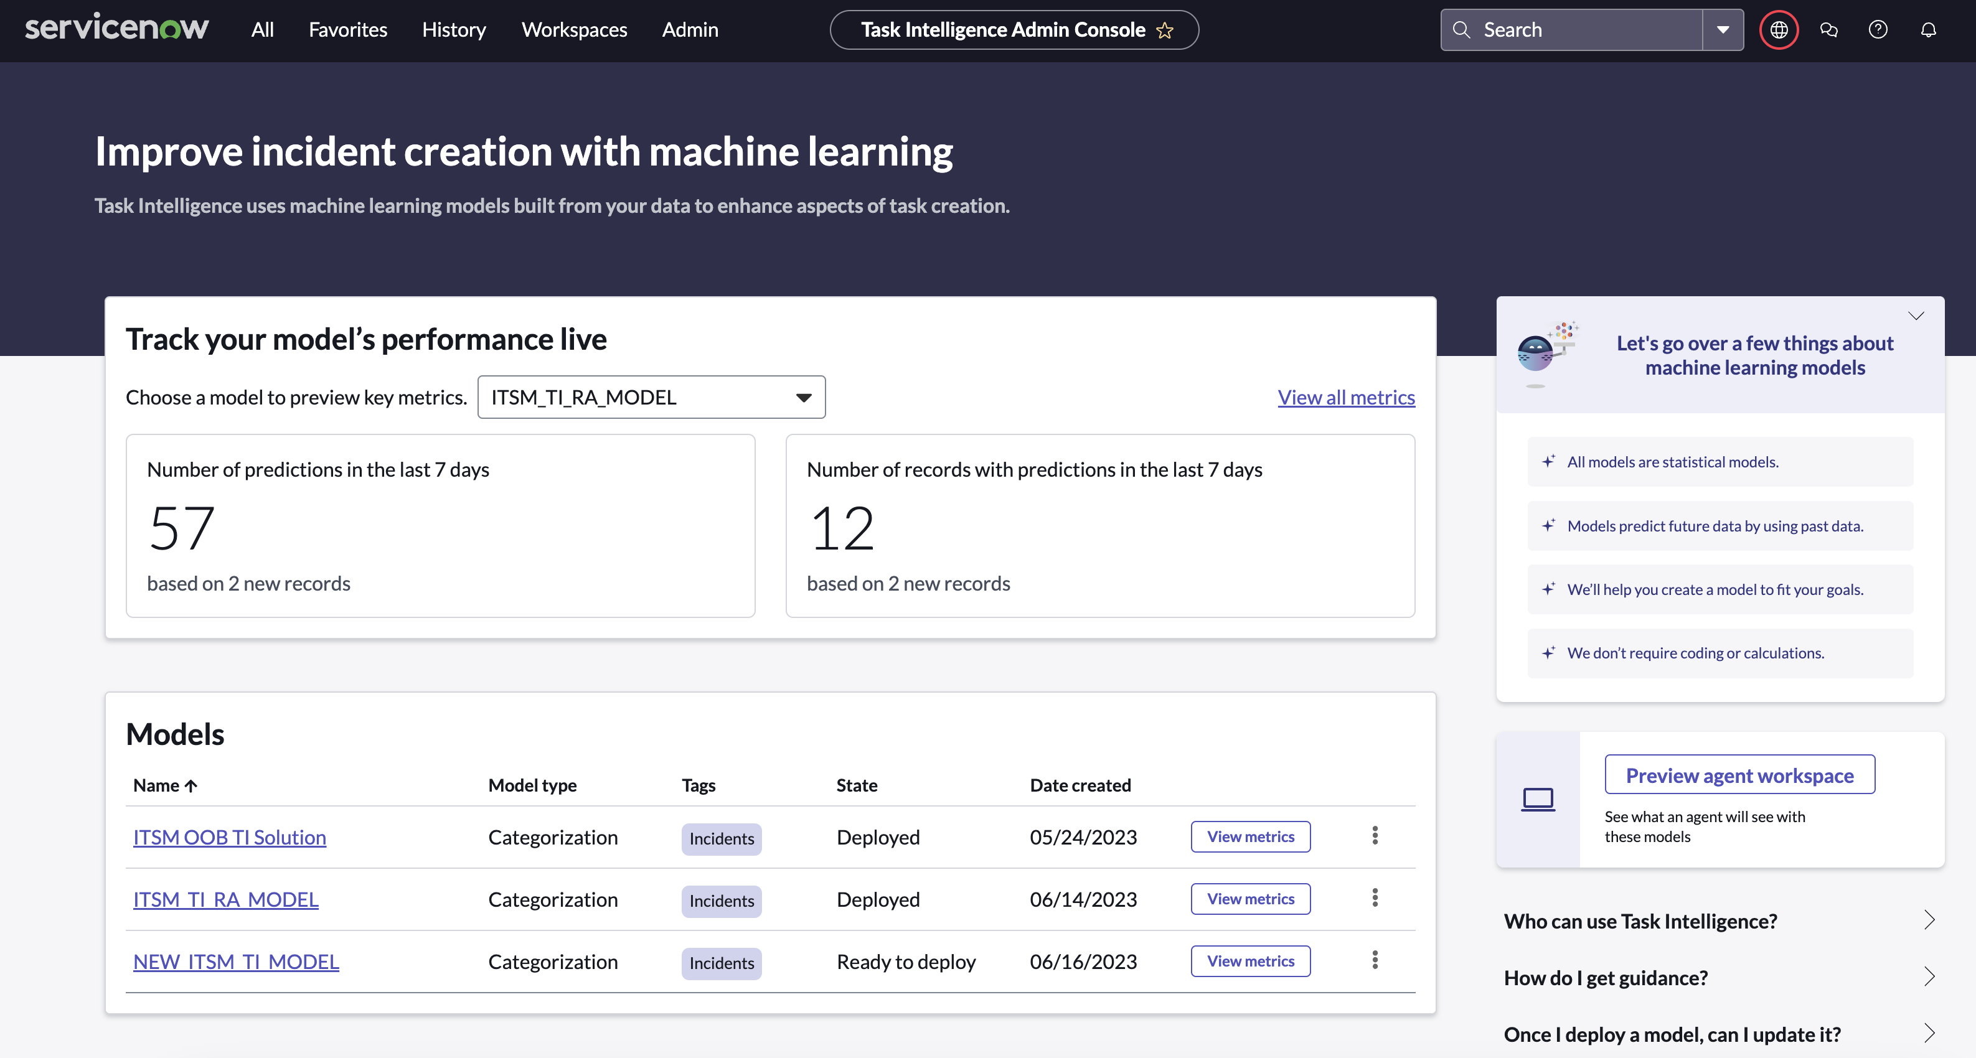Click the Ready to deploy state cell
Viewport: 1976px width, 1058px height.
click(906, 962)
